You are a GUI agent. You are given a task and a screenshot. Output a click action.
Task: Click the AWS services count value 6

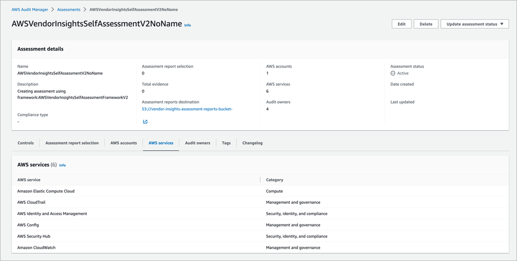(x=268, y=91)
